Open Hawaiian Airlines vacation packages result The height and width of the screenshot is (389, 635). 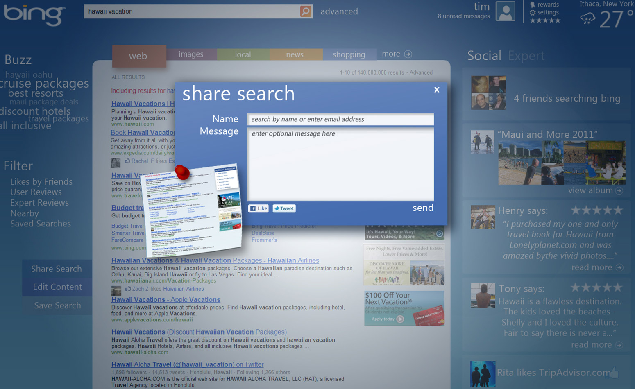tap(215, 260)
